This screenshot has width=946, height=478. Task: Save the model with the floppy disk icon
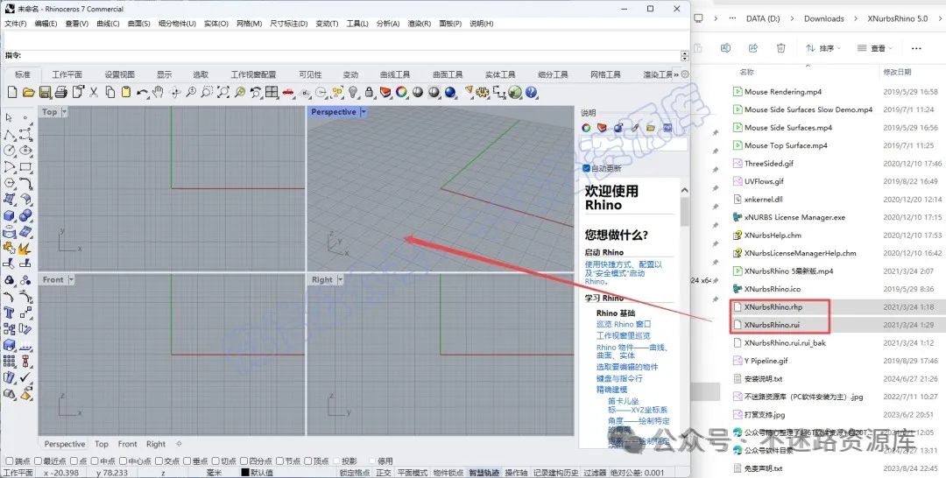(x=45, y=92)
